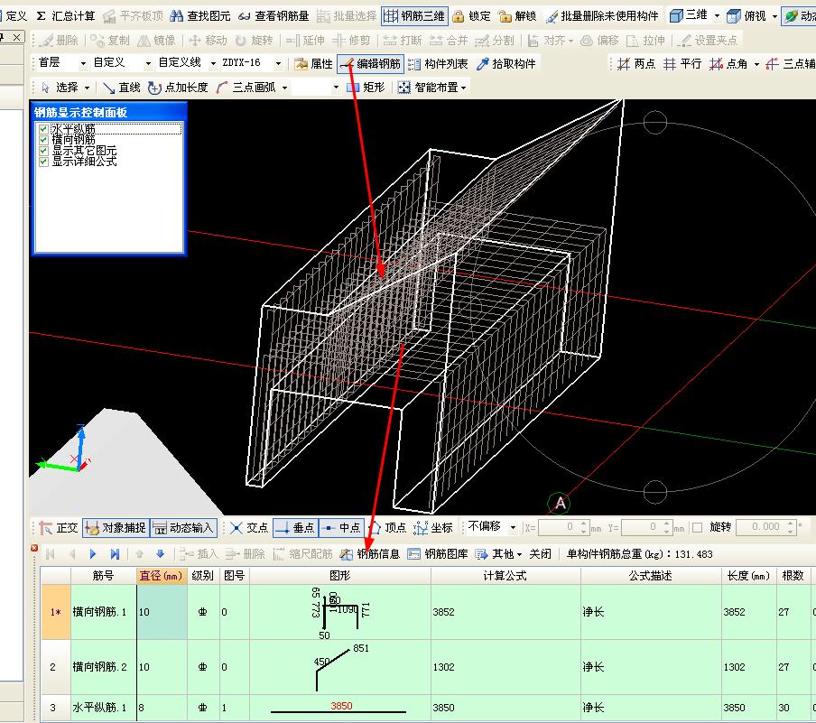Select 点角 axis tool
Screen dimensions: 816x723
coord(728,63)
